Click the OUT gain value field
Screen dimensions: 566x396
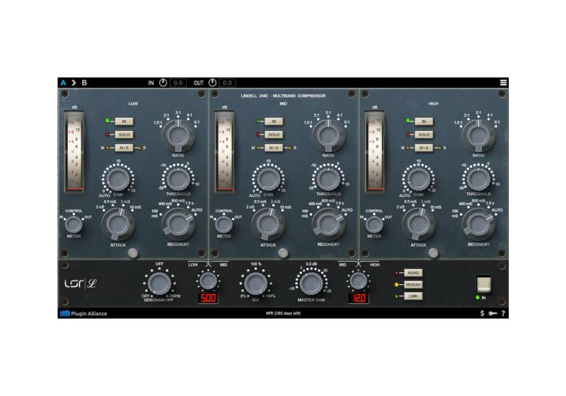click(227, 83)
